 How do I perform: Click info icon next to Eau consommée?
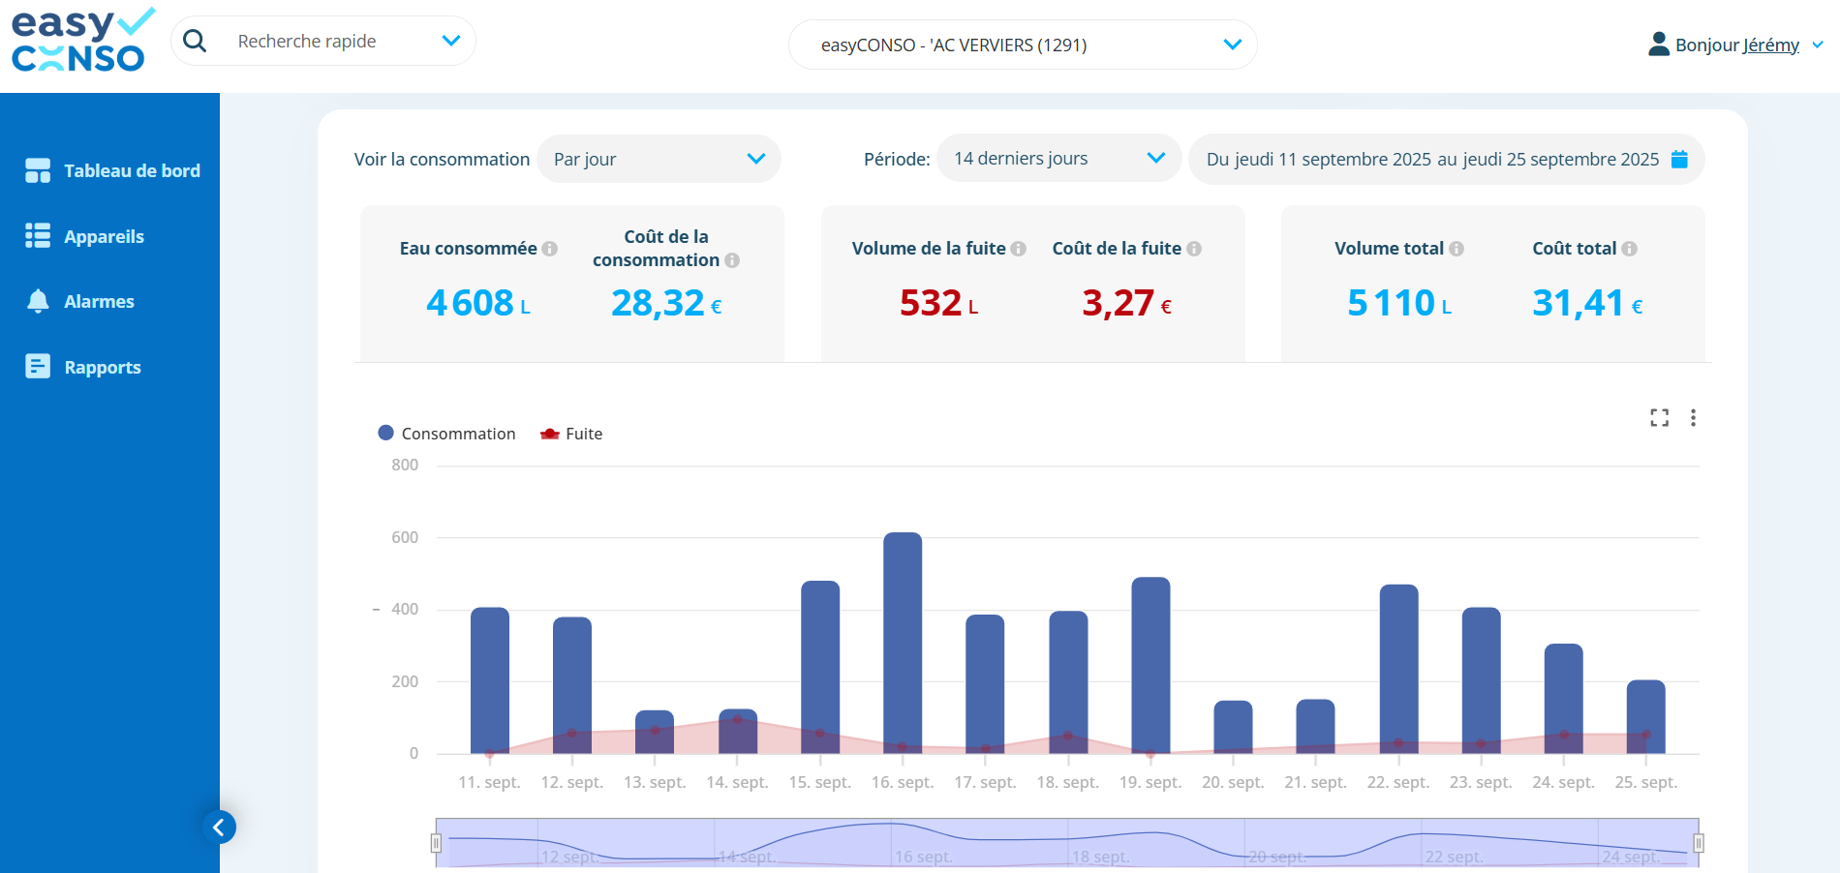(550, 249)
